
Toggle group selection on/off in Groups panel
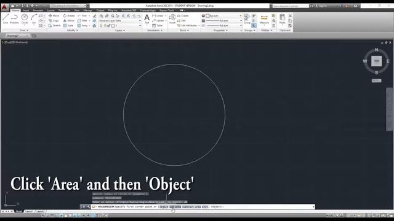pos(254,26)
